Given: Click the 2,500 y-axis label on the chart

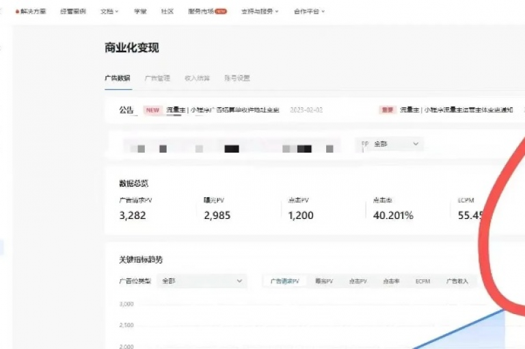Looking at the screenshot, I should click(126, 325).
